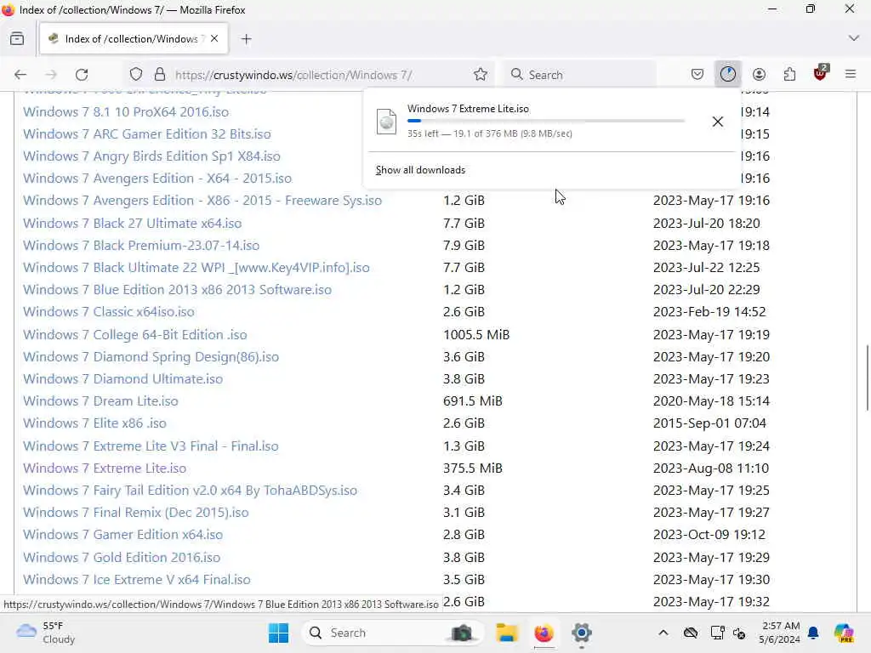The image size is (871, 653).
Task: Open Windows 7 Blue Edition 2013 link
Action: pyautogui.click(x=177, y=290)
